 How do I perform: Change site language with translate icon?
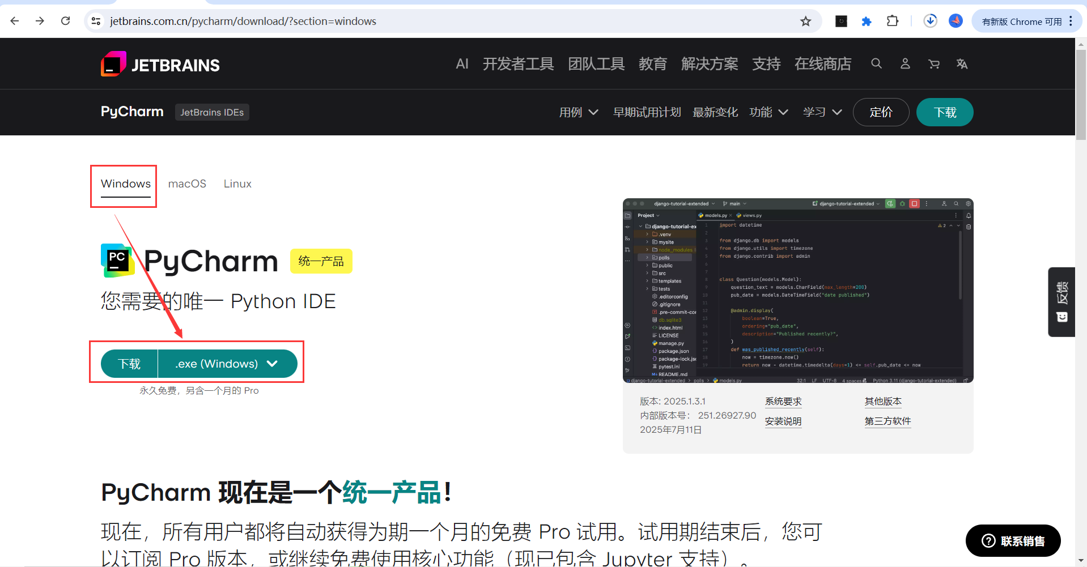962,63
